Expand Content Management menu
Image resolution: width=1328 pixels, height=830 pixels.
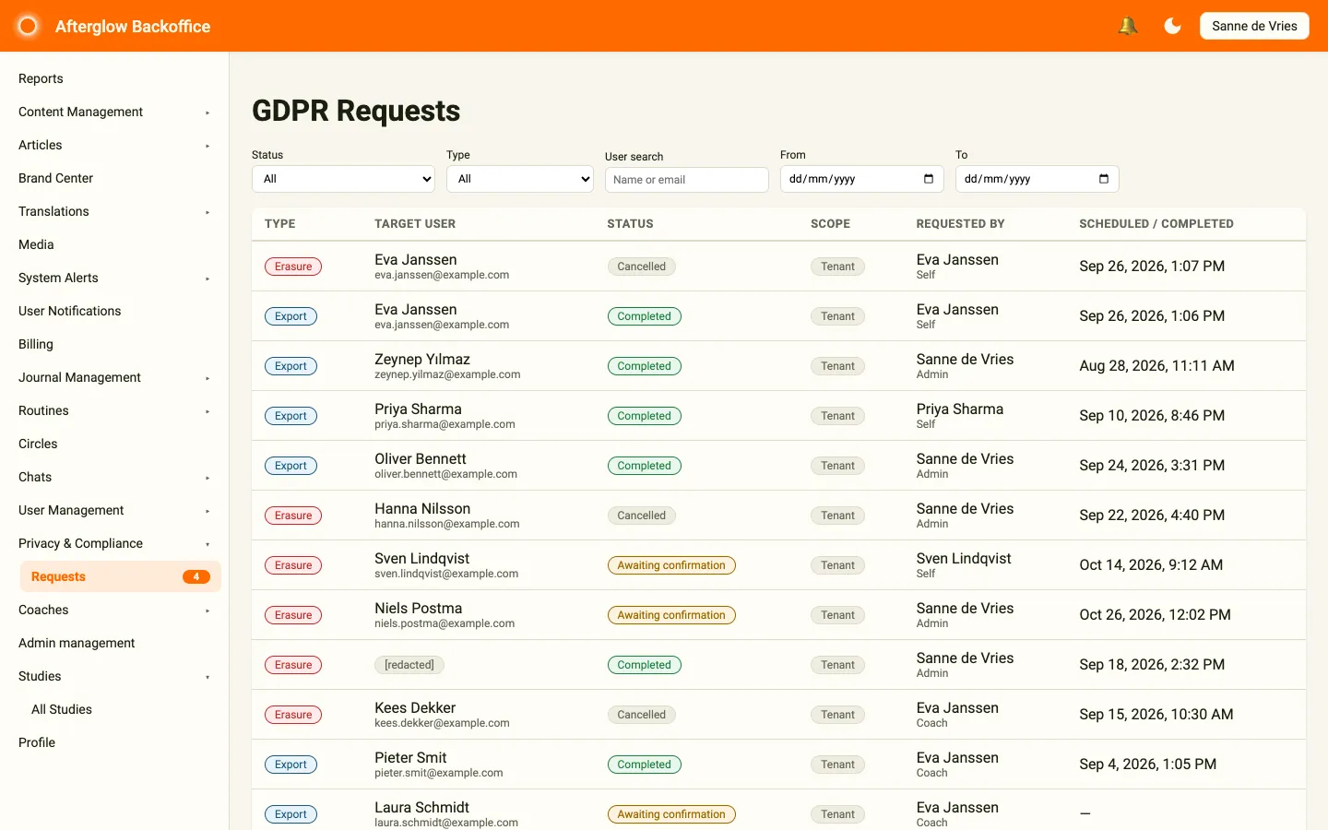point(114,112)
